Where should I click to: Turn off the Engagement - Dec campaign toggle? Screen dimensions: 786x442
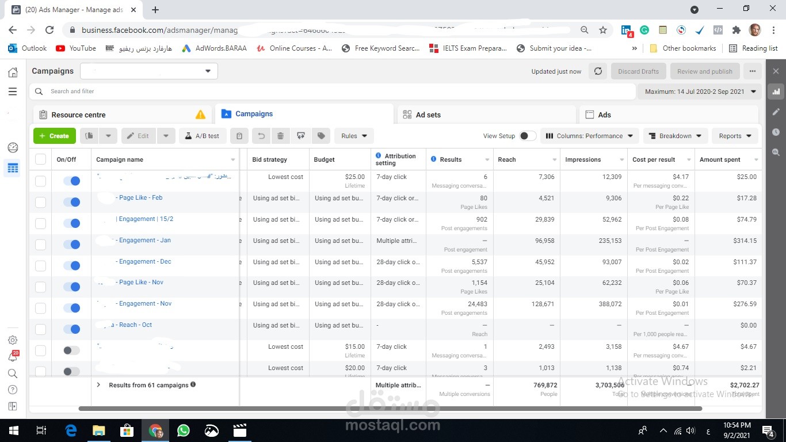(71, 266)
